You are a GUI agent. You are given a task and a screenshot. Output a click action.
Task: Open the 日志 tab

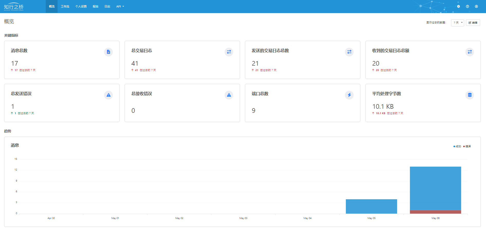[x=107, y=6]
